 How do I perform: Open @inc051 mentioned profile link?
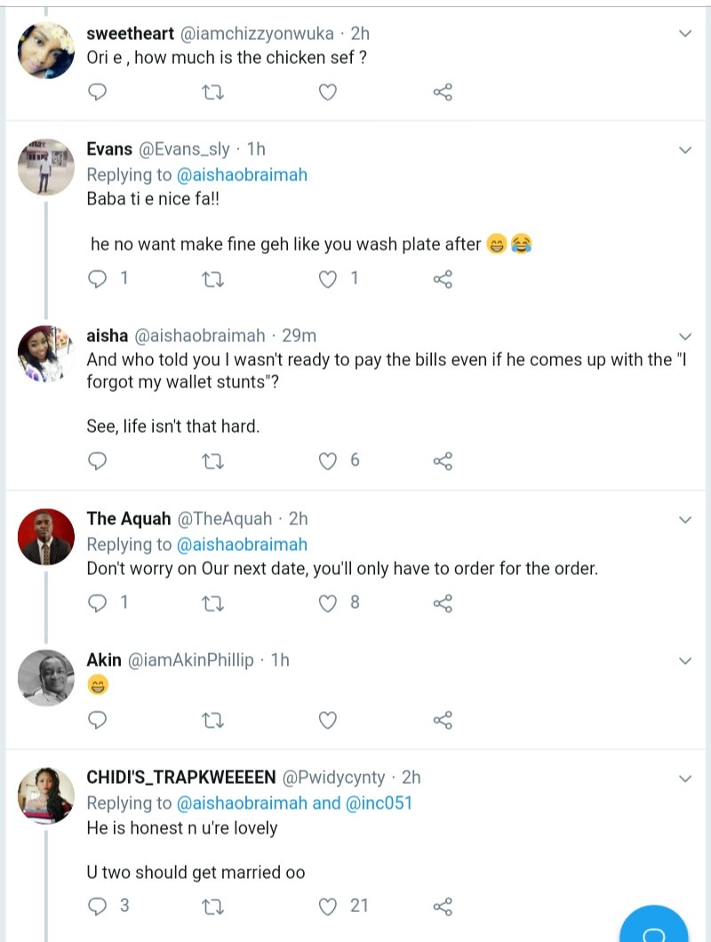(379, 802)
